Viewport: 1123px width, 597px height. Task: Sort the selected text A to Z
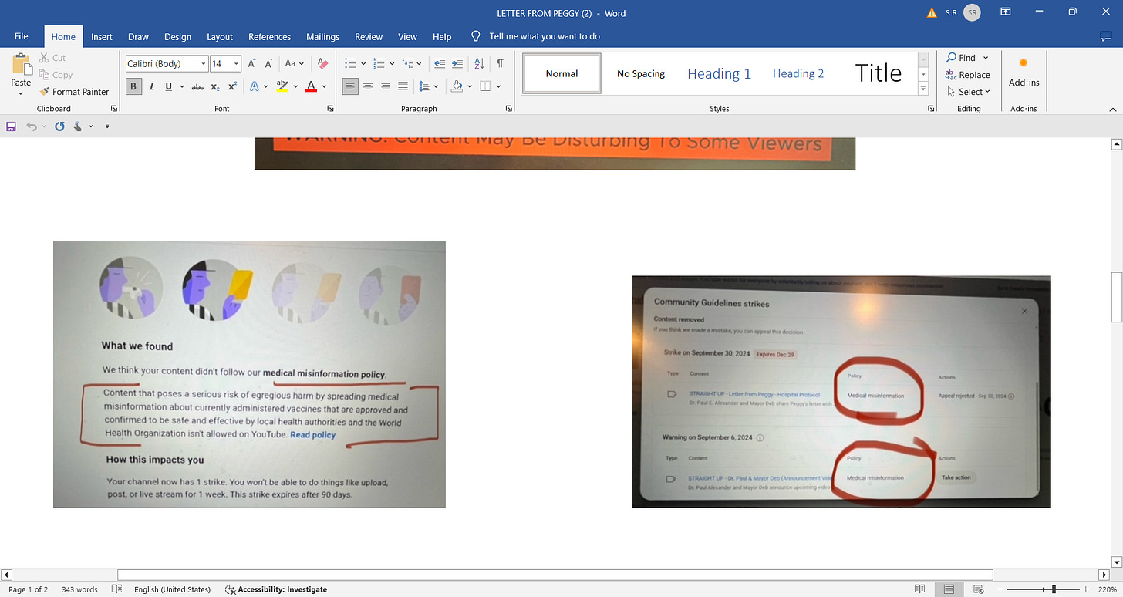click(479, 63)
